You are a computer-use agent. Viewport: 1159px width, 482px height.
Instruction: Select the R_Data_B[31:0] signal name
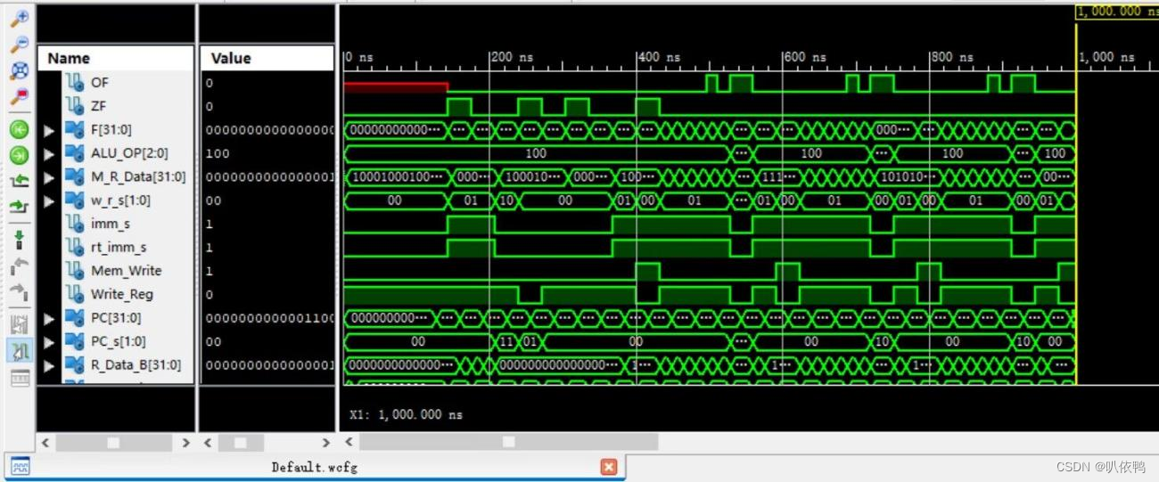pyautogui.click(x=136, y=364)
